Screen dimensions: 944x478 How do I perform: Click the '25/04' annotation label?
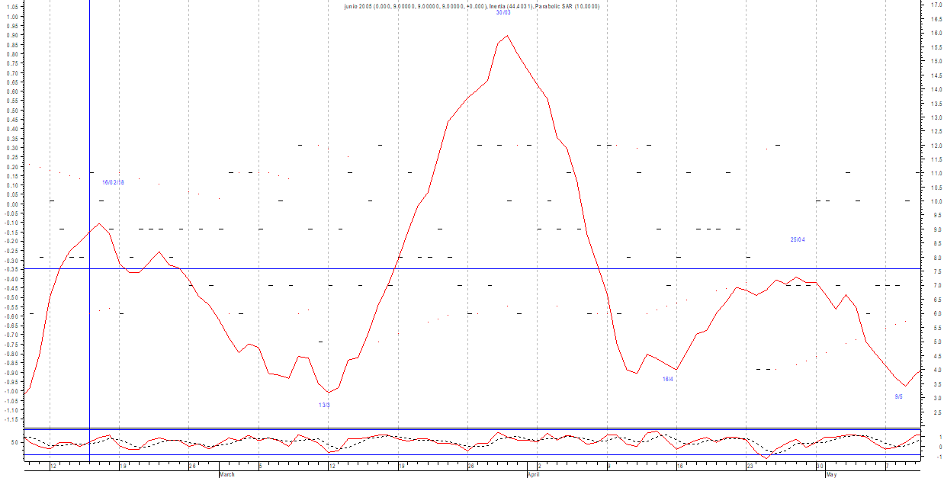(798, 239)
